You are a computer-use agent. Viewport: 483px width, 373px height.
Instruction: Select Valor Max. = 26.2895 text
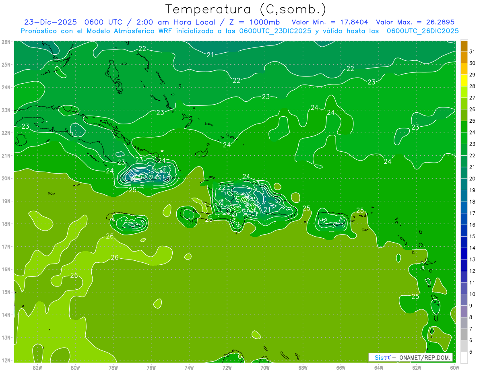click(415, 22)
